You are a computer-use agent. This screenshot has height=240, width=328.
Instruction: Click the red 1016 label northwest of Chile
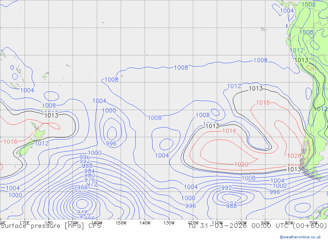[x=263, y=103]
